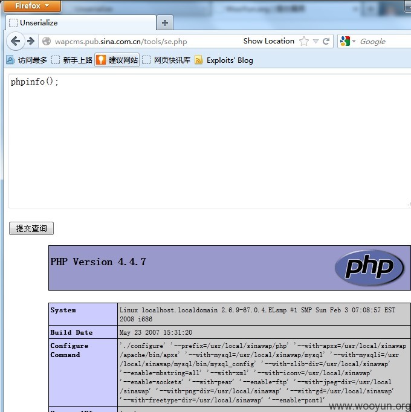The height and width of the screenshot is (412, 411).
Task: Click inside the phpinfo() textarea
Action: (210, 141)
